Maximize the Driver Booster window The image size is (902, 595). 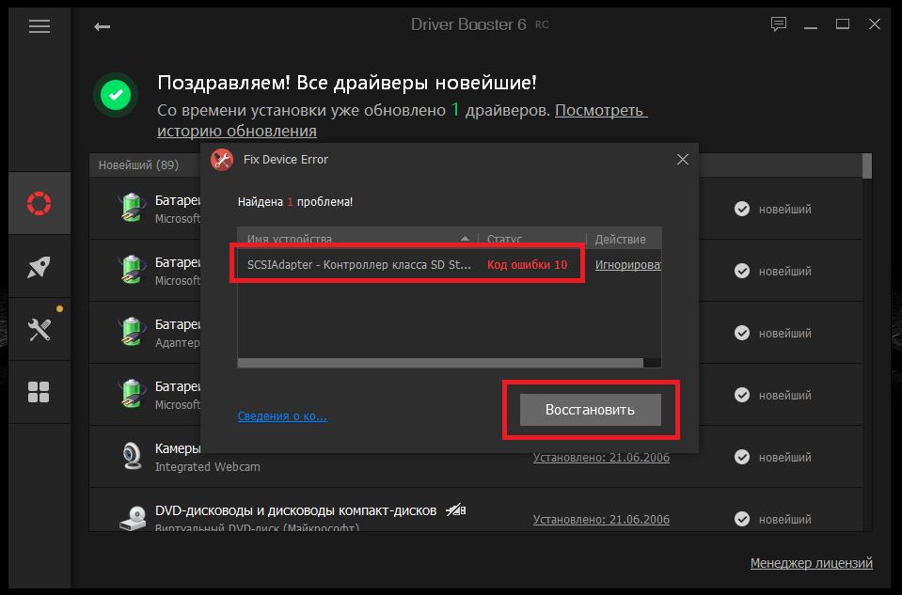pos(843,24)
